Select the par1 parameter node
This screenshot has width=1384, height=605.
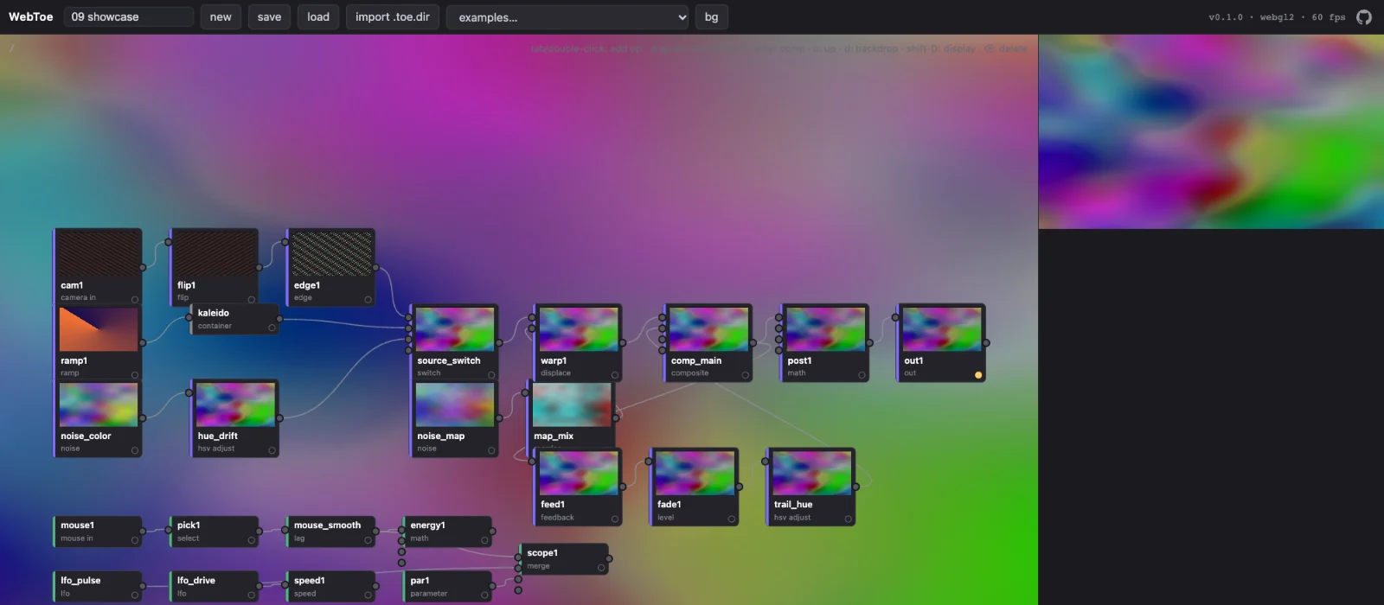[x=447, y=587]
